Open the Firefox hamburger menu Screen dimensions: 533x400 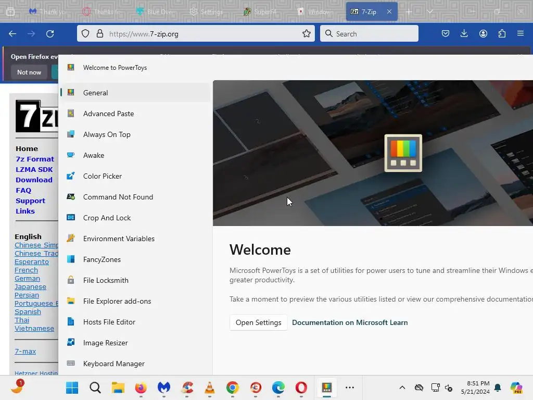point(521,33)
